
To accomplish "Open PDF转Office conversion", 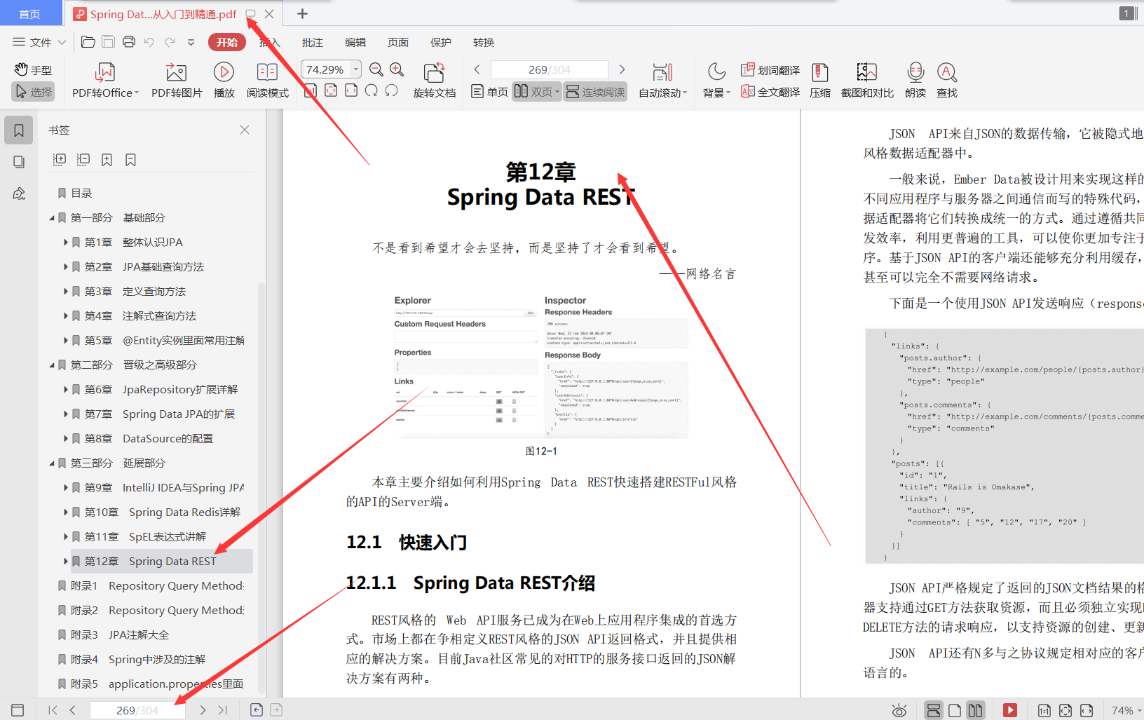I will click(105, 81).
